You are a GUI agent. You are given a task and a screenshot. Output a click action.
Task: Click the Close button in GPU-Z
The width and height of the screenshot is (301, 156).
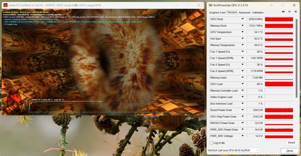coord(289,150)
